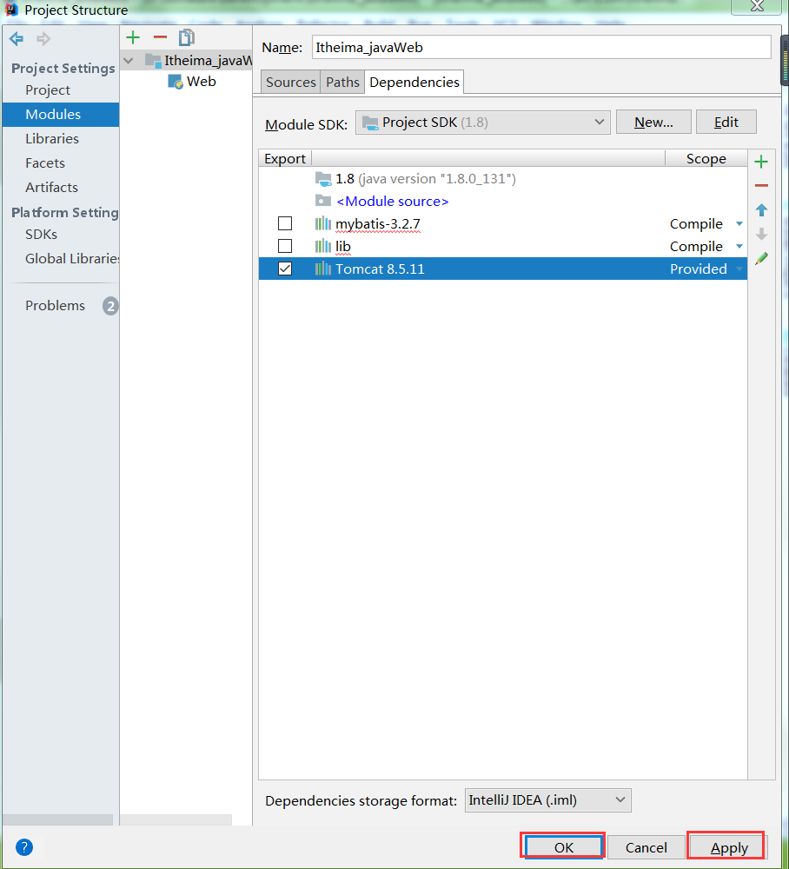The height and width of the screenshot is (869, 789).
Task: Click the sidebar horizontal scrollbar
Action: click(x=57, y=819)
